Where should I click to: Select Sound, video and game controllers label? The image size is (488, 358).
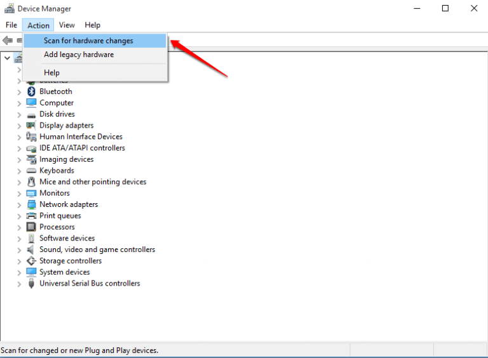[x=97, y=249]
